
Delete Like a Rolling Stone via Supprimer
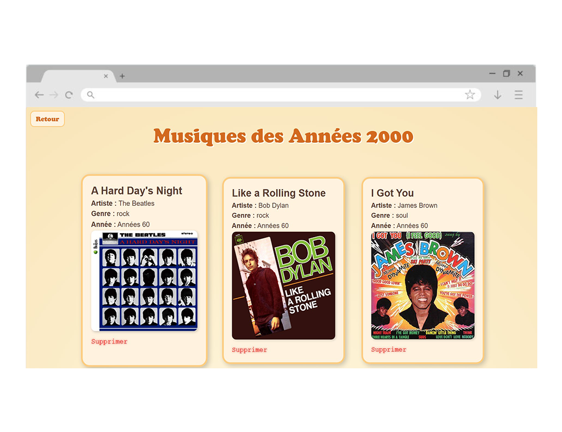tap(250, 350)
